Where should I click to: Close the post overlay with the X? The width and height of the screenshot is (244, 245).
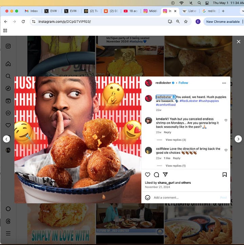(x=239, y=42)
